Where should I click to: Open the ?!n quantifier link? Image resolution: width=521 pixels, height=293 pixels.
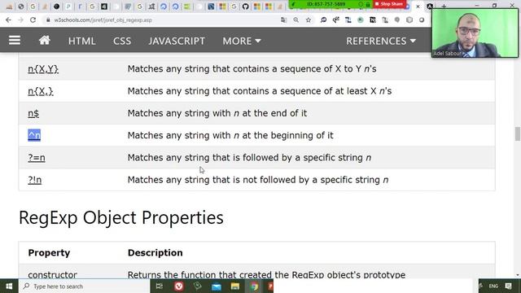click(34, 180)
